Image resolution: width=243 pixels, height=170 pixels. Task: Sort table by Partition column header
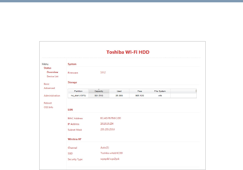pos(78,91)
